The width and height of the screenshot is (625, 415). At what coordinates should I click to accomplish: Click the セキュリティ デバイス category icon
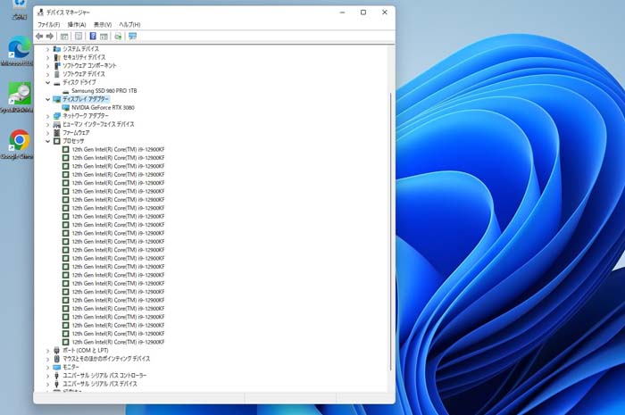pos(56,57)
